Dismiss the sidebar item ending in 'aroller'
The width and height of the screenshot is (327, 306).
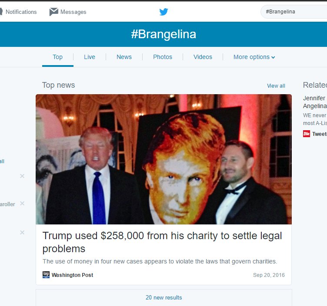coord(22,204)
